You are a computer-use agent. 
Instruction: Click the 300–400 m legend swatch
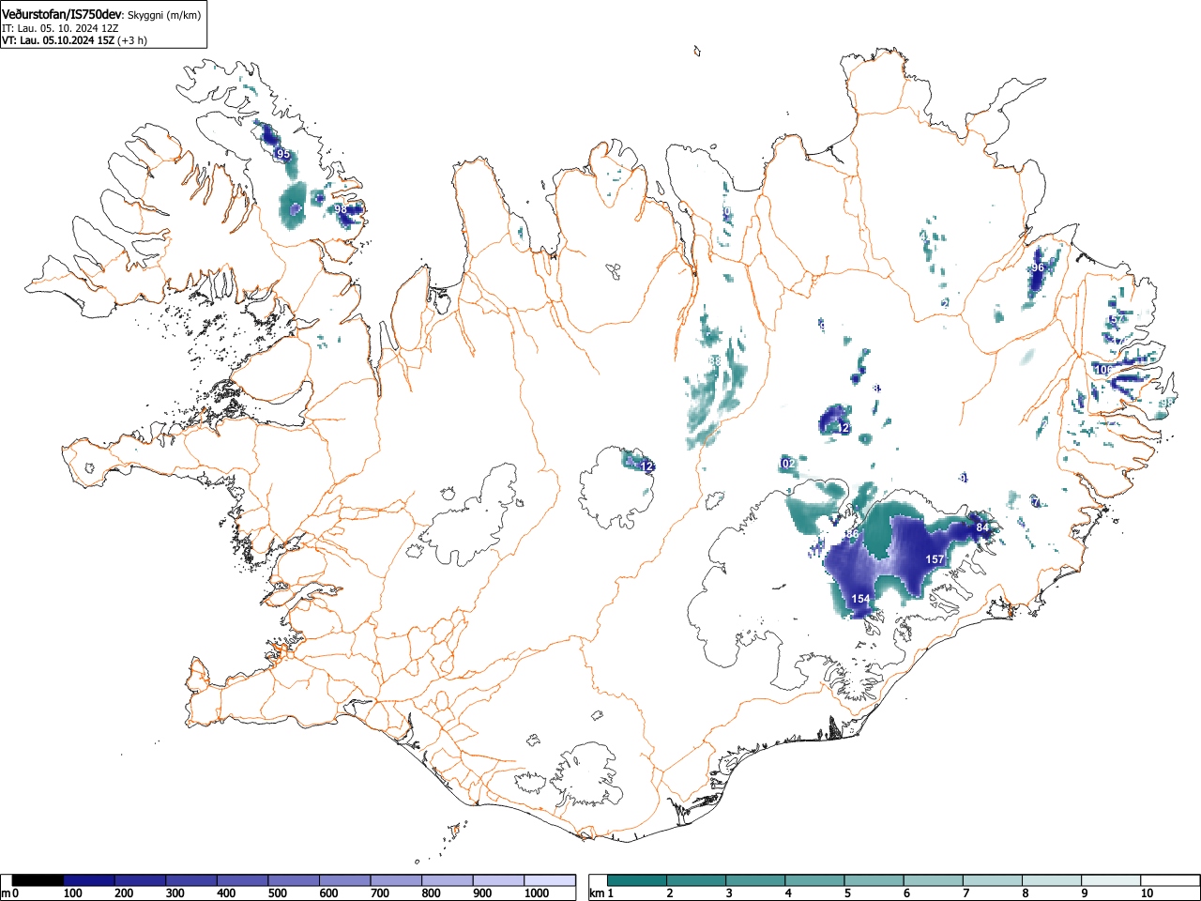[x=191, y=880]
